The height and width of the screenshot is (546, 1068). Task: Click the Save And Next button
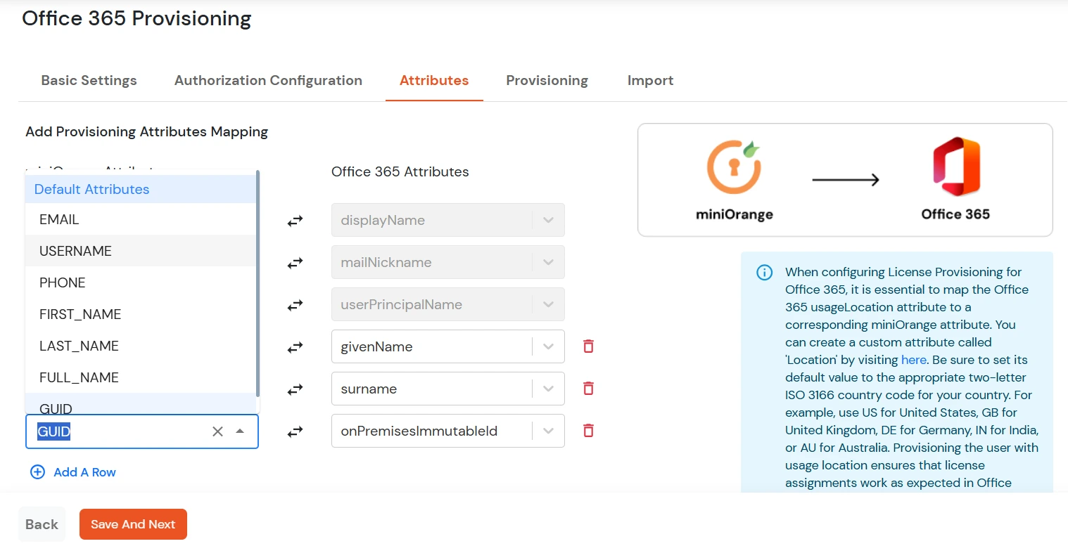132,524
